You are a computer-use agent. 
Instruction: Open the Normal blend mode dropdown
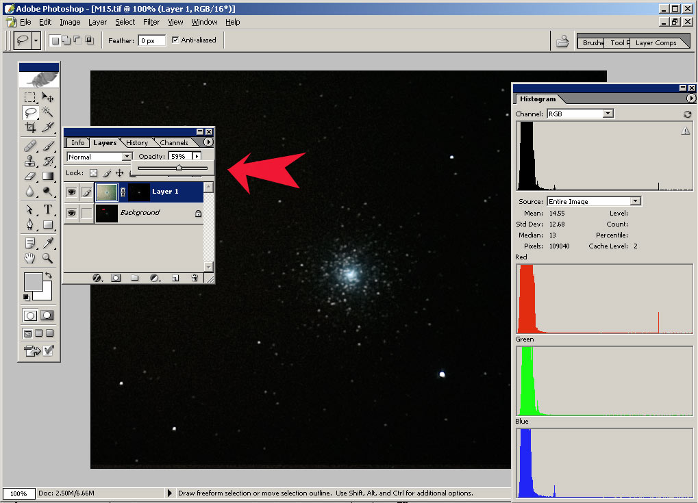[127, 157]
